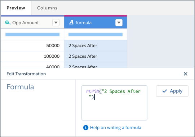
Task: Open the Opp Amount column dropdown
Action: click(x=56, y=23)
